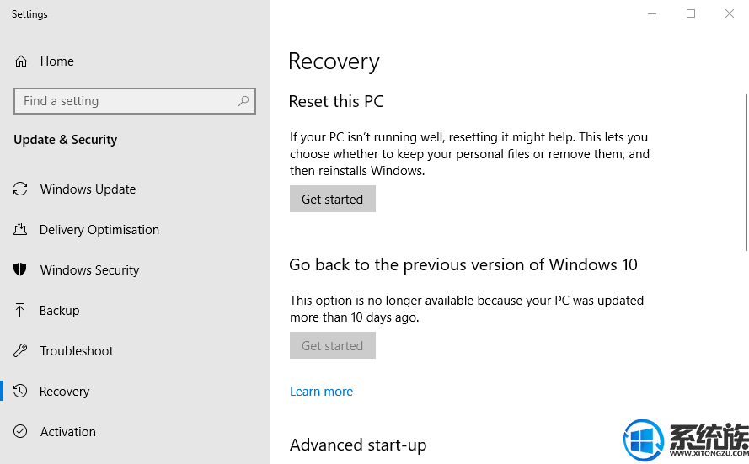This screenshot has width=749, height=464.
Task: Click the Recovery clock icon
Action: pos(20,391)
